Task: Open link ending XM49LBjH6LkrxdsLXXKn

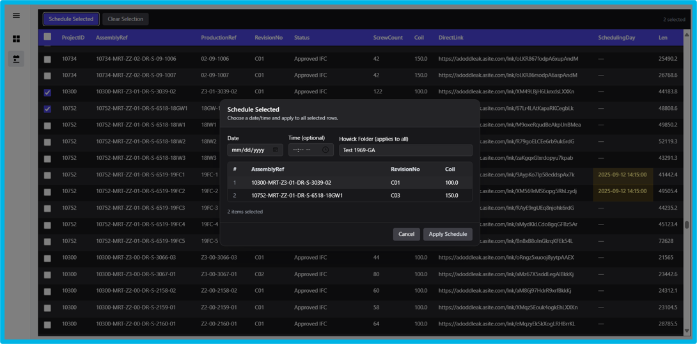Action: tap(506, 92)
